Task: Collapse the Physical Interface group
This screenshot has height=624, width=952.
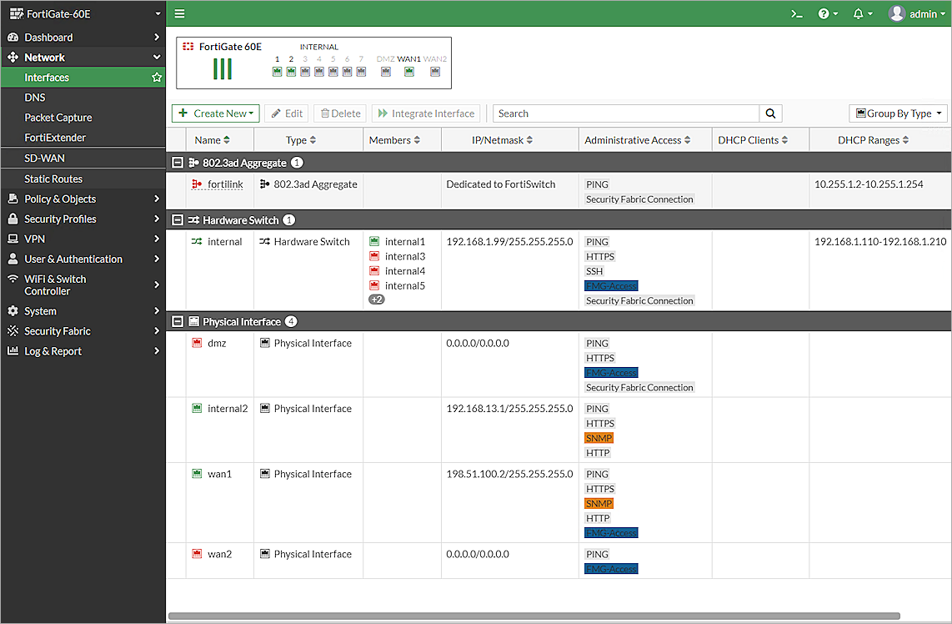Action: pyautogui.click(x=178, y=321)
